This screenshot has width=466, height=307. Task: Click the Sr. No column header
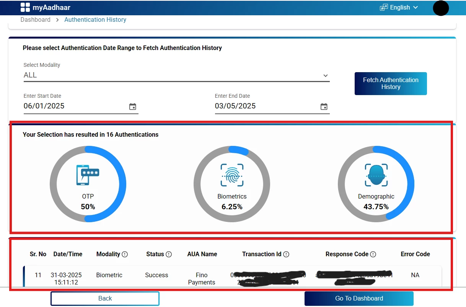tap(38, 254)
